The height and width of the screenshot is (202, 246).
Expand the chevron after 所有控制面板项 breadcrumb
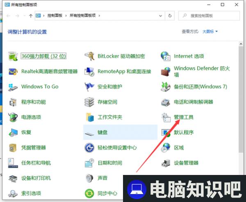99,16
